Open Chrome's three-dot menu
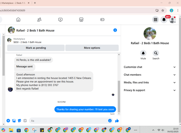 [x=178, y=11]
